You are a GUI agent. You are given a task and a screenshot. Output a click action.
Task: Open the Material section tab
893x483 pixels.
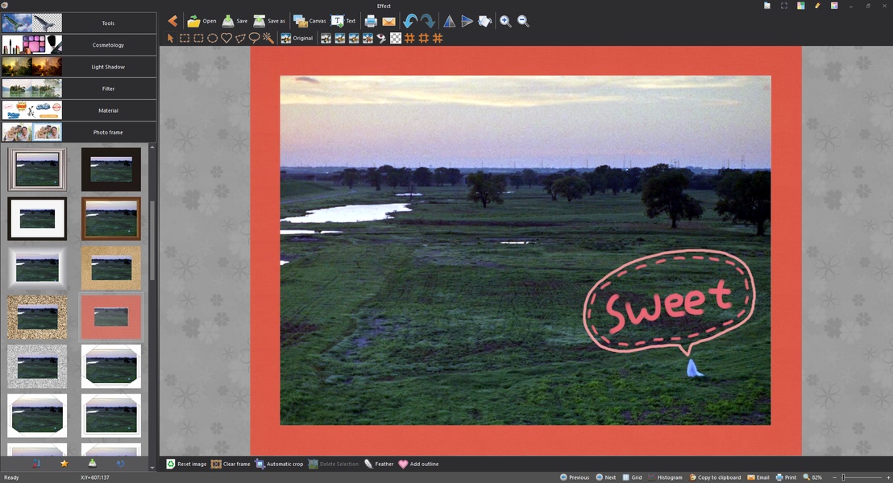(79, 110)
